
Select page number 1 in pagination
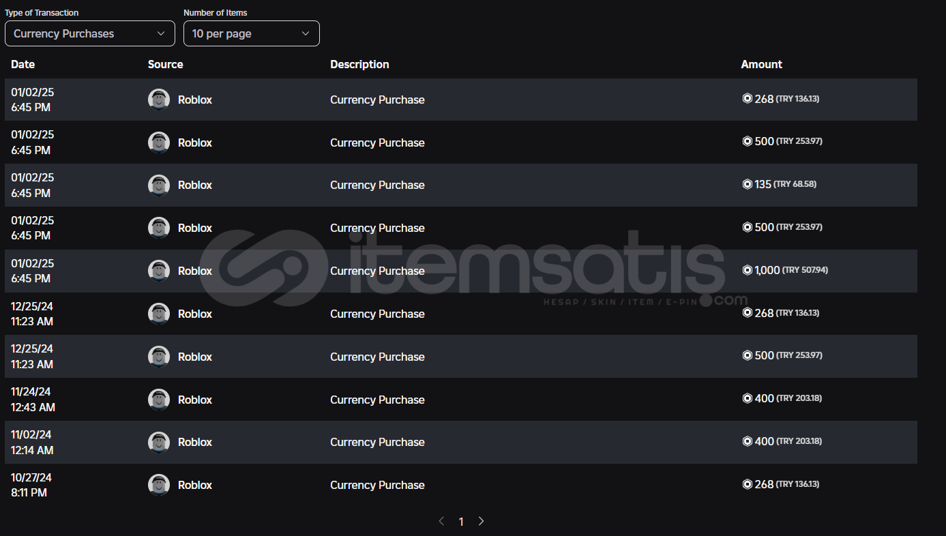pos(461,522)
